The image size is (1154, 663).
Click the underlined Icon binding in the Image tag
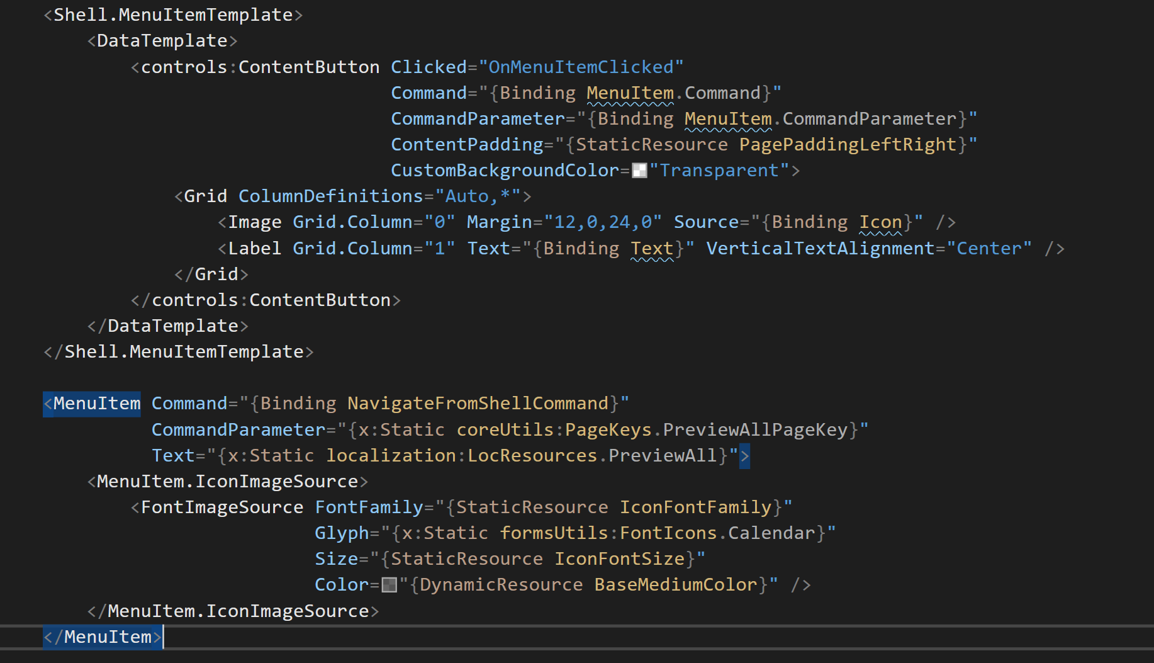tap(880, 222)
